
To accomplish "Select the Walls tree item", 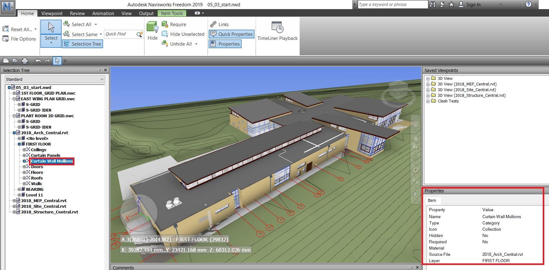I will (x=36, y=184).
